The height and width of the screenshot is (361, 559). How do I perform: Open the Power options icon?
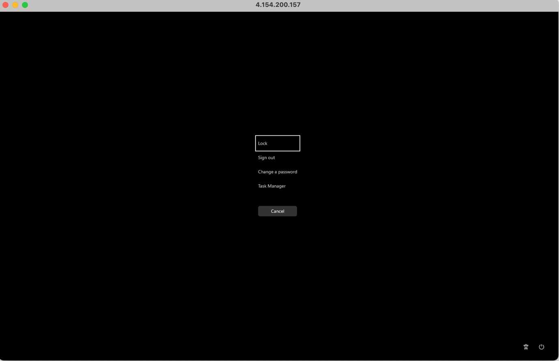[x=541, y=347]
